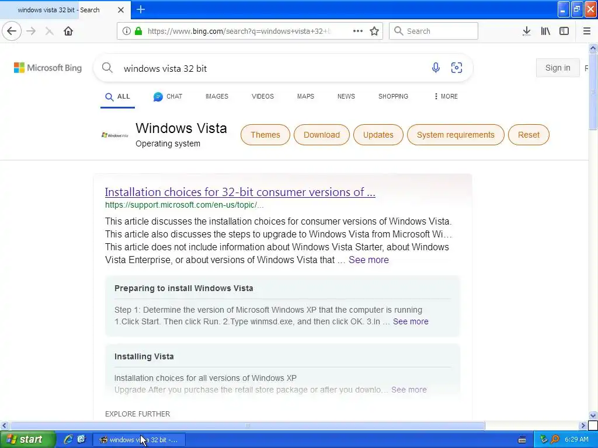Select the ALL search tab
Viewport: 598px width, 448px height.
[117, 97]
